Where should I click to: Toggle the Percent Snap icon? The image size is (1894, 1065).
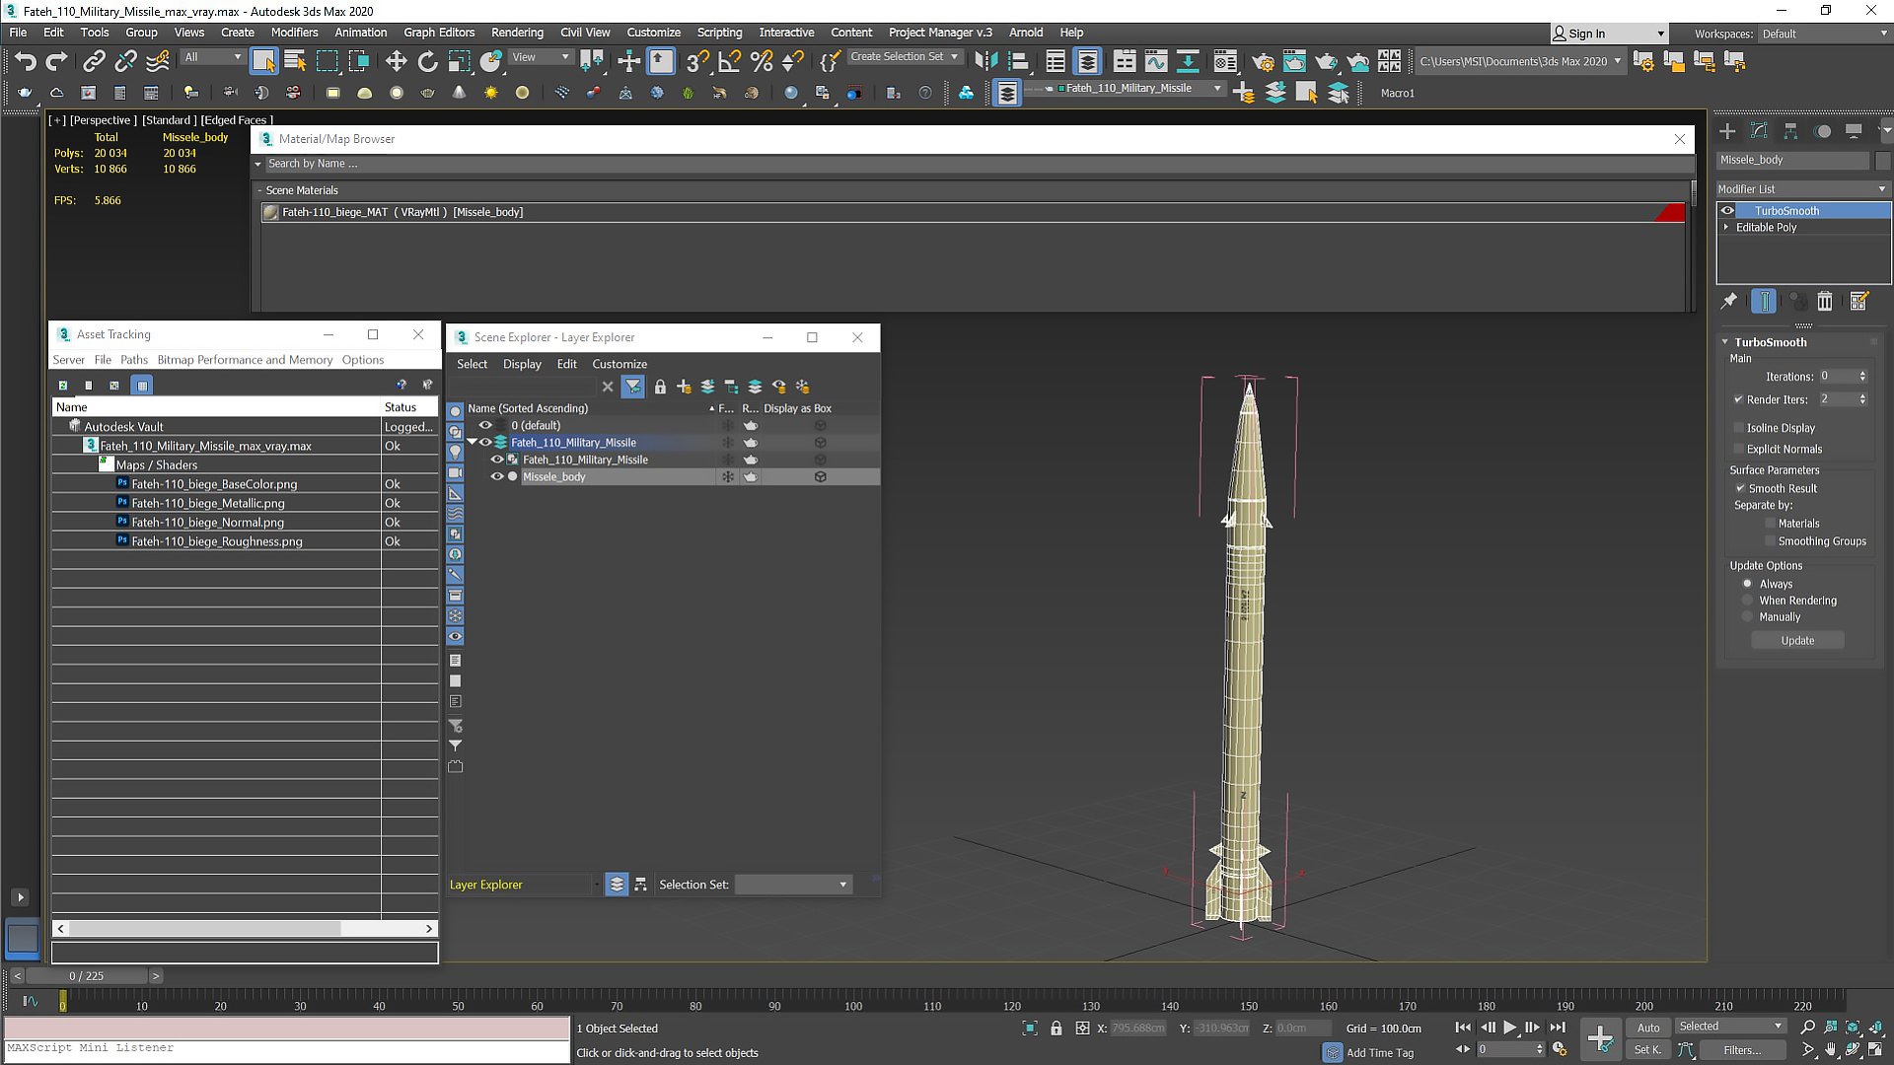[761, 61]
